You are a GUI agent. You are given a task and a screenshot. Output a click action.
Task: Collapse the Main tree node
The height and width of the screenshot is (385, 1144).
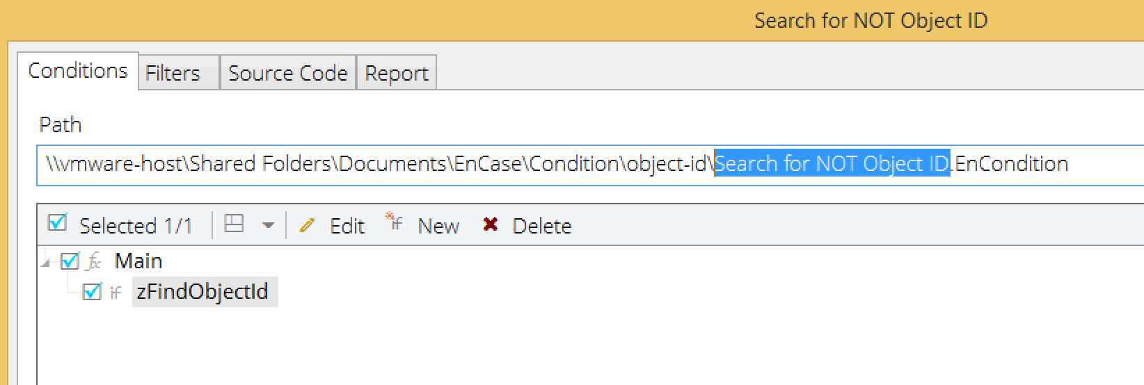coord(46,263)
